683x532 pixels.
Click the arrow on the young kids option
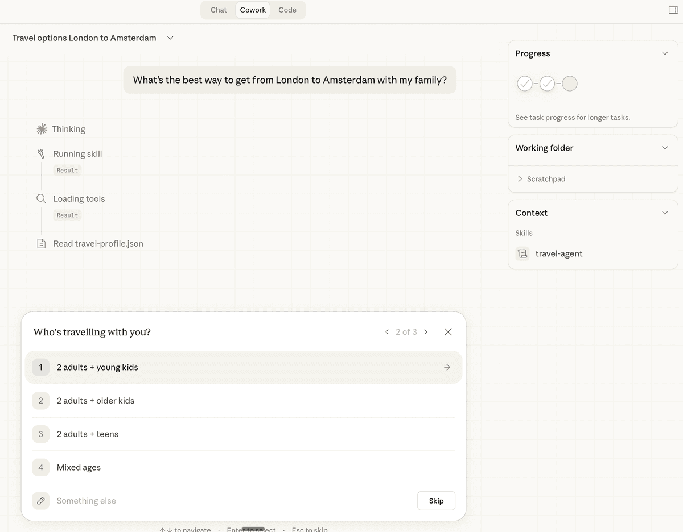pyautogui.click(x=447, y=367)
